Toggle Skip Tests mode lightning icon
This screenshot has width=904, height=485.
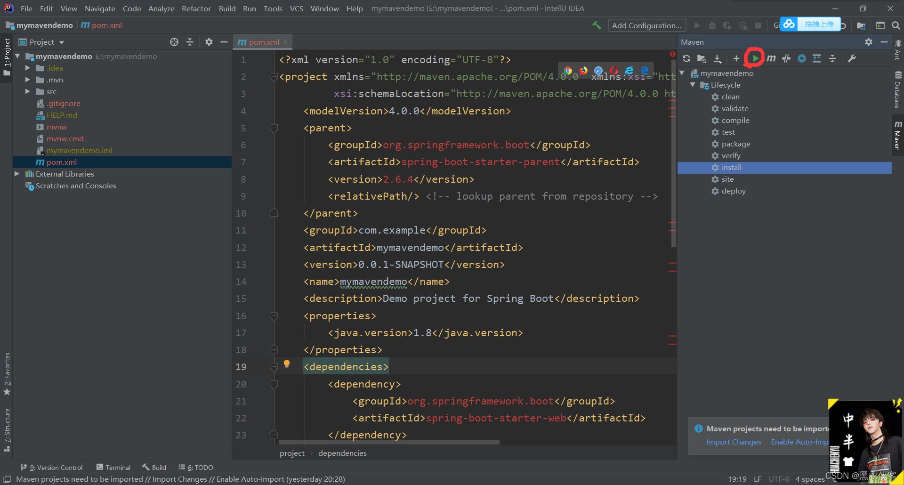802,58
